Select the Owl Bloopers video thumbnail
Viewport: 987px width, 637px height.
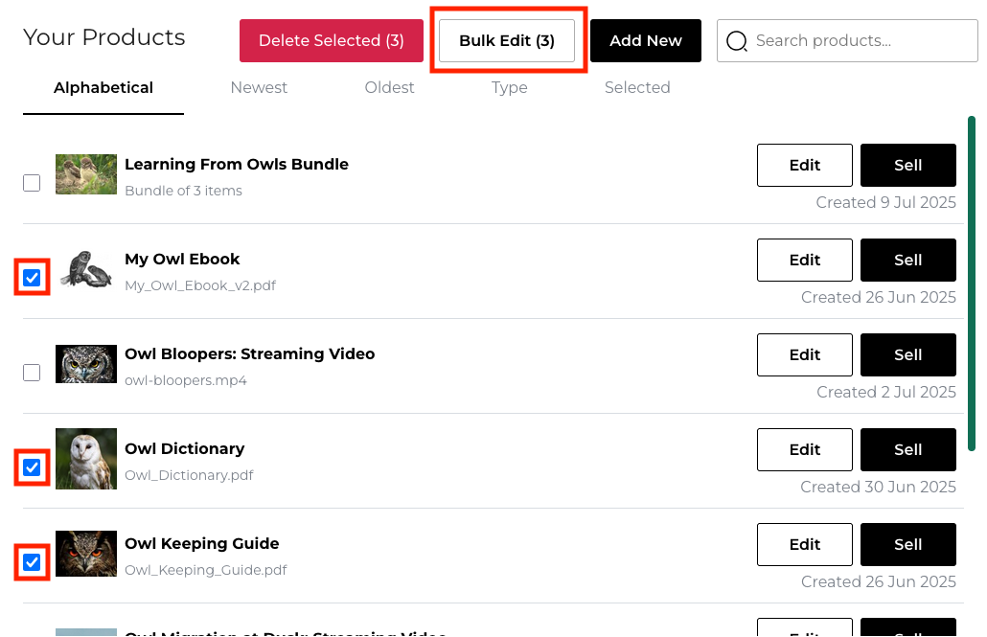[x=86, y=364]
